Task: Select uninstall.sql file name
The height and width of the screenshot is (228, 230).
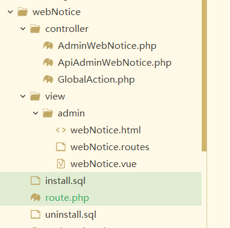Action: point(71,215)
